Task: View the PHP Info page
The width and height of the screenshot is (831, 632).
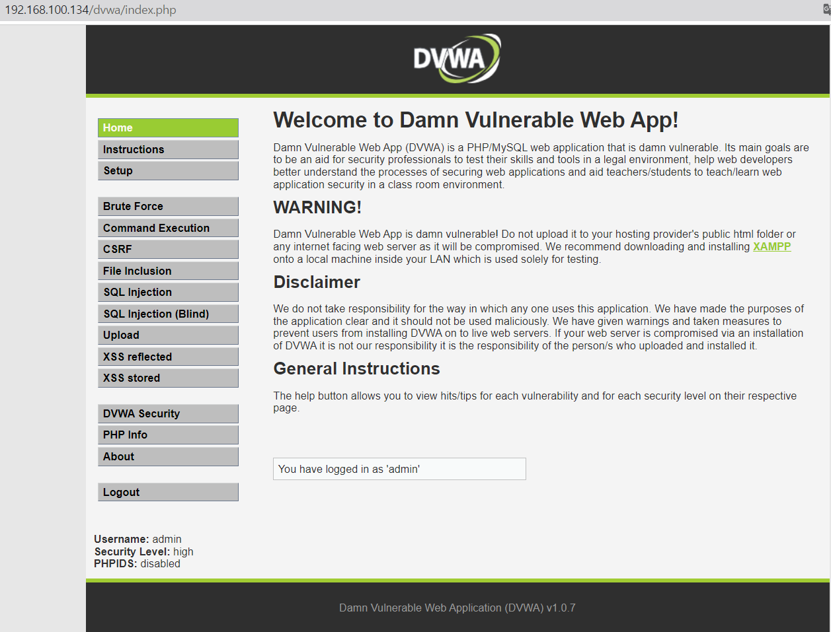Action: pyautogui.click(x=168, y=435)
